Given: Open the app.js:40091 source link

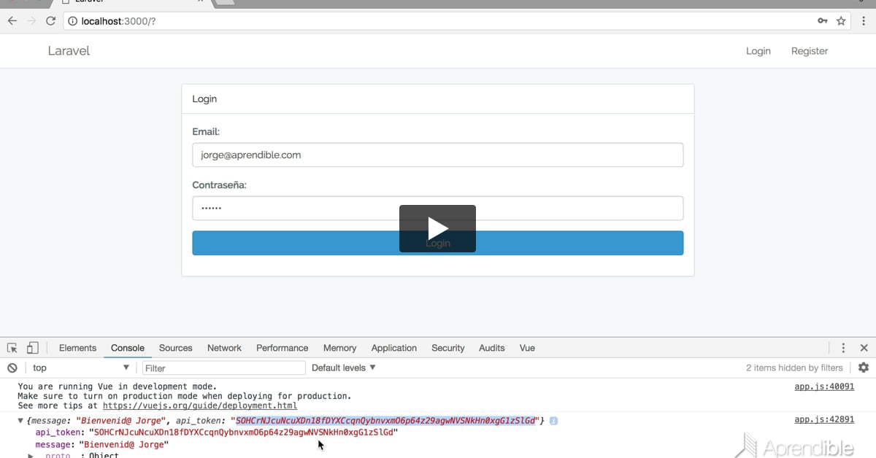Looking at the screenshot, I should click(x=823, y=387).
